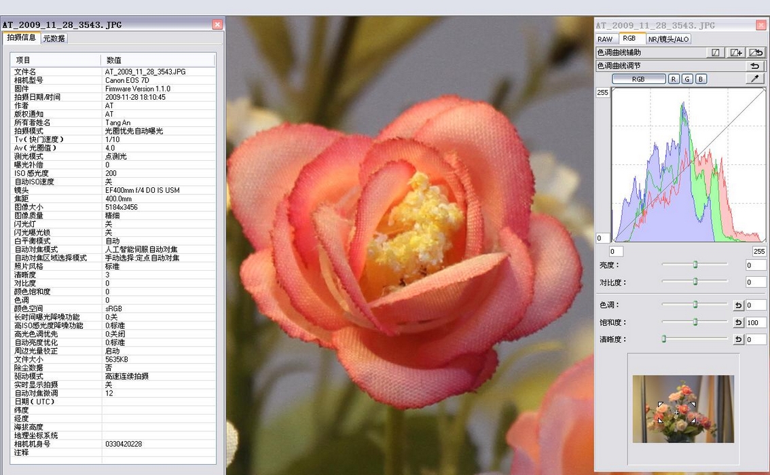Toggle the R channel curve button

(x=674, y=79)
